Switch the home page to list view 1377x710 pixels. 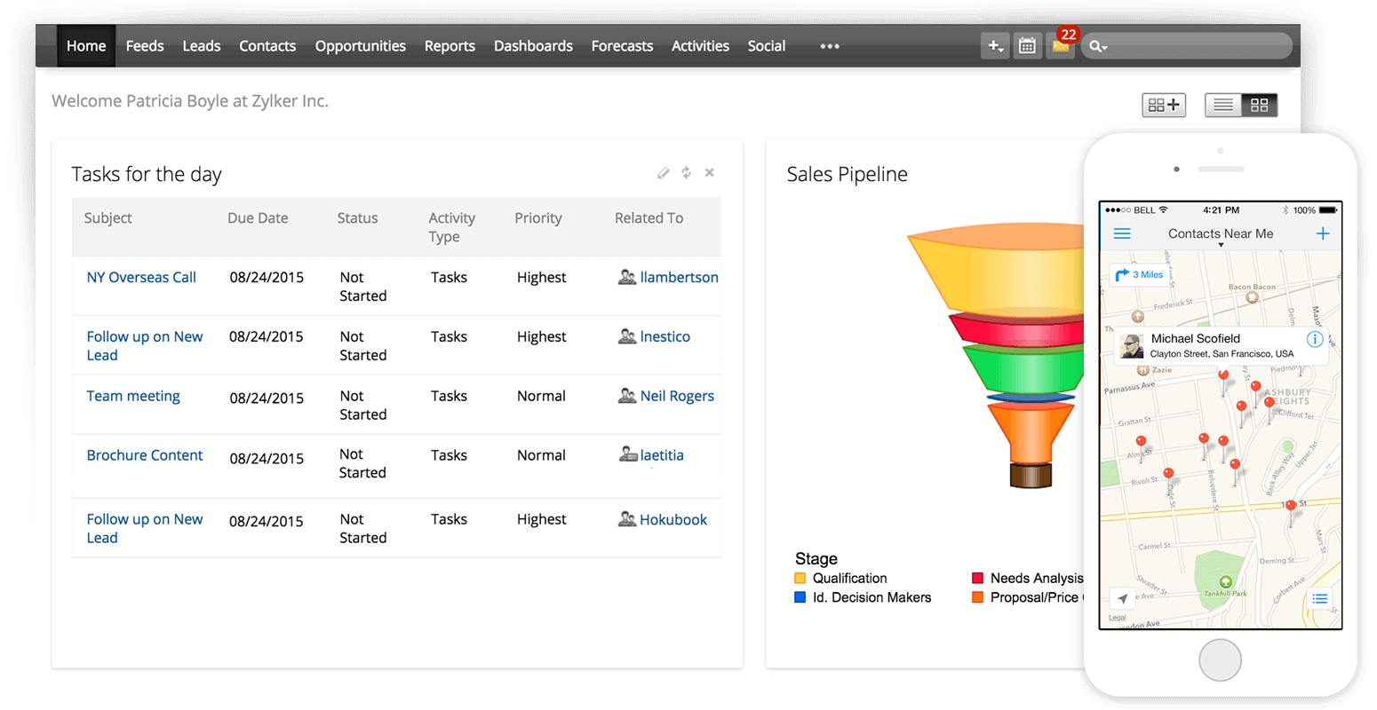point(1223,104)
